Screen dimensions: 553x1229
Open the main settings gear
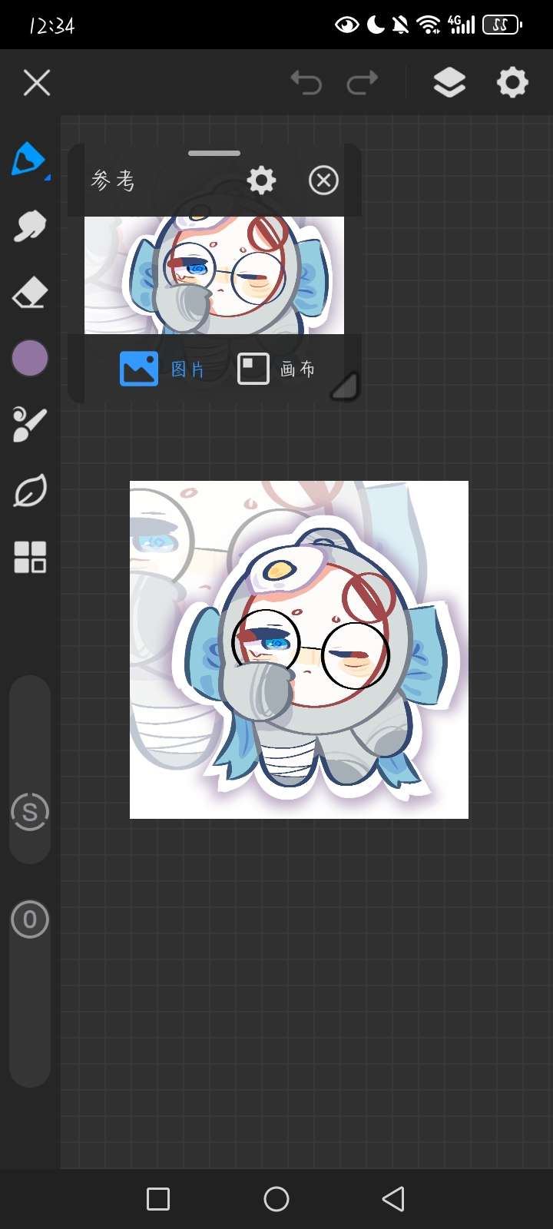pos(512,82)
